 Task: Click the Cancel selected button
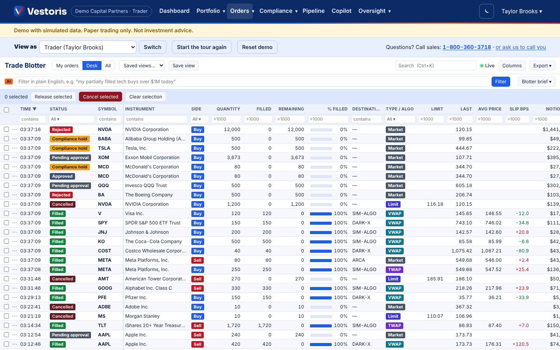point(100,97)
